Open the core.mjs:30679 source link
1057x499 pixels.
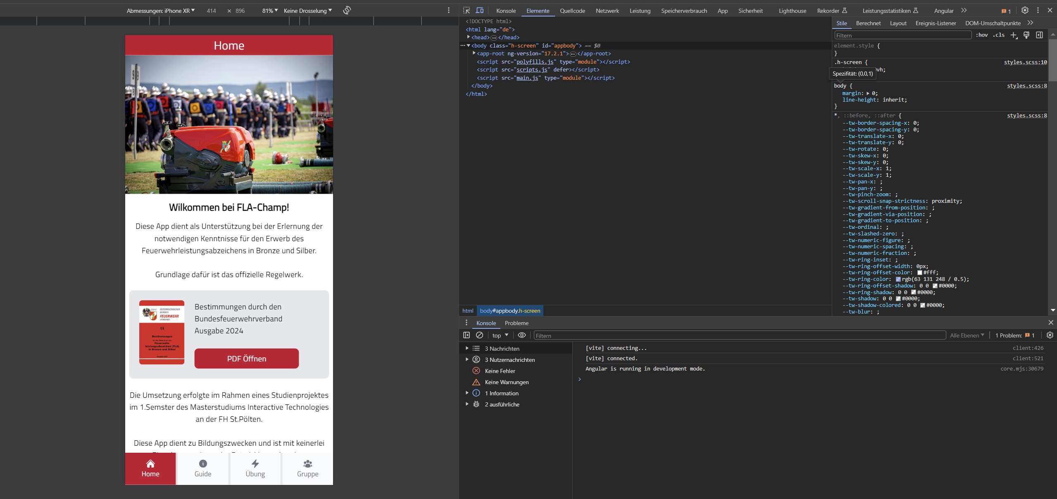click(1021, 368)
